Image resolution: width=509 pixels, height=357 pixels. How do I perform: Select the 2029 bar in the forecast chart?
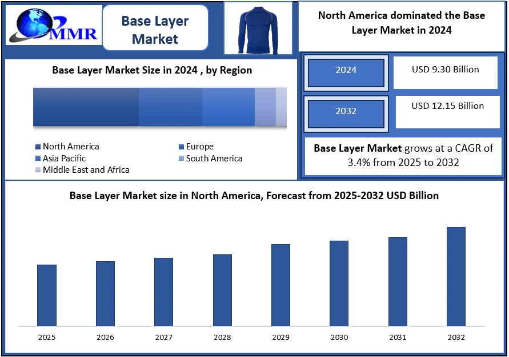coord(280,285)
